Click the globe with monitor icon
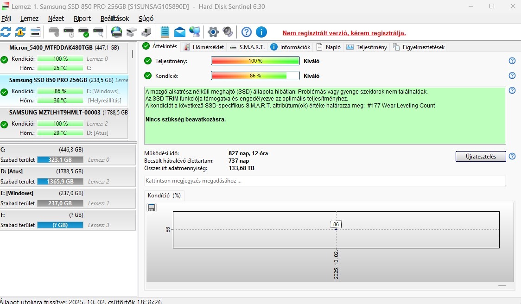Image resolution: width=521 pixels, height=304 pixels. coord(195,32)
